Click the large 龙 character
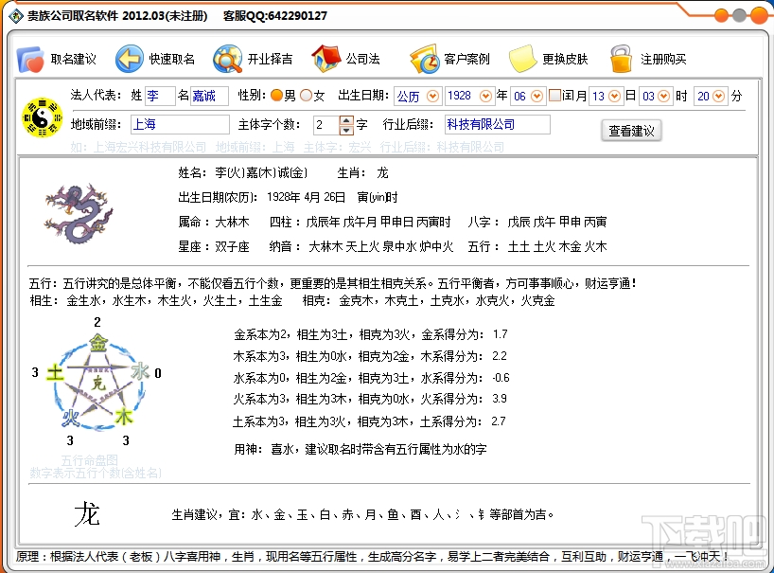 [87, 514]
